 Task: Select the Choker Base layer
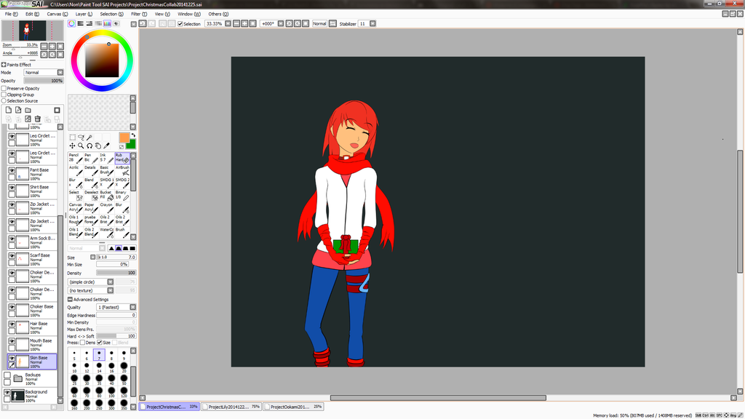(x=32, y=310)
